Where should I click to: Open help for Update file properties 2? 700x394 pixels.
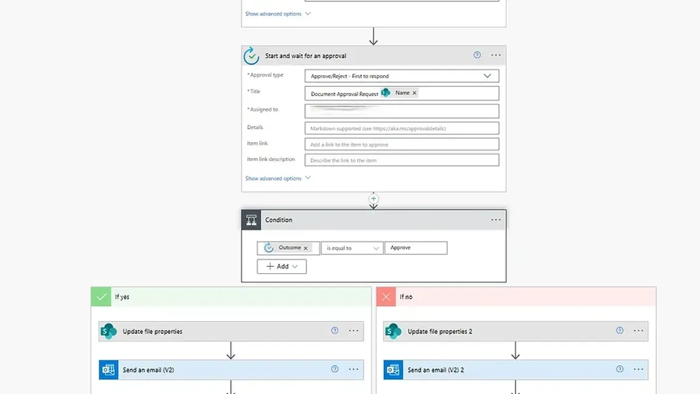619,330
